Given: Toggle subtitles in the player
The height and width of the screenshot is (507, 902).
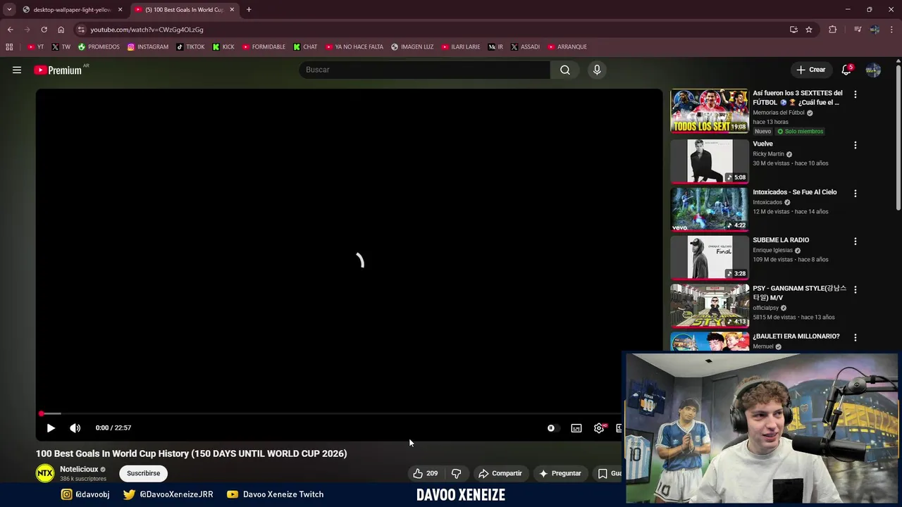Looking at the screenshot, I should tap(576, 427).
